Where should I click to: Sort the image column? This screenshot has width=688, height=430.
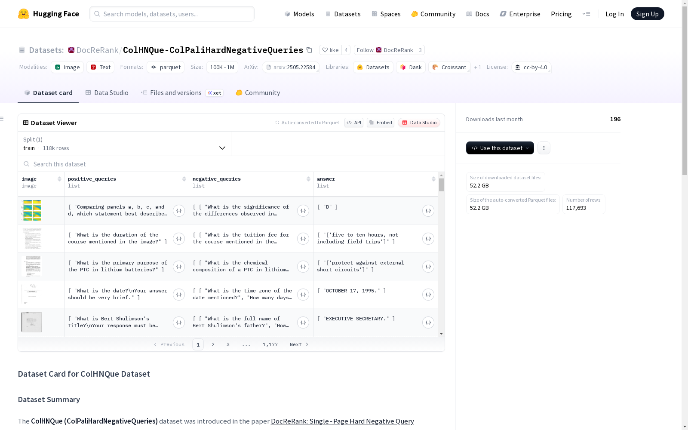(x=59, y=179)
